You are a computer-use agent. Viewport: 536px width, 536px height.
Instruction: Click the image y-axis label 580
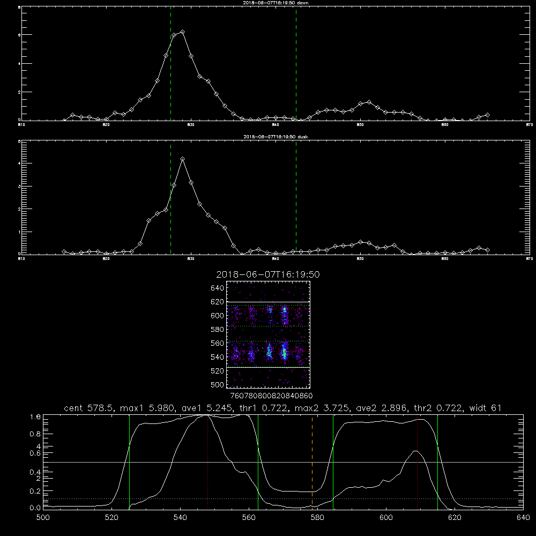tap(218, 330)
